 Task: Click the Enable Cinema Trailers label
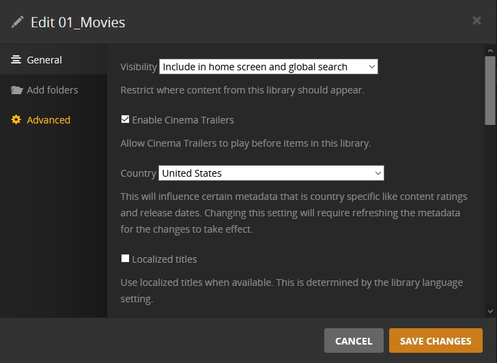coord(183,120)
